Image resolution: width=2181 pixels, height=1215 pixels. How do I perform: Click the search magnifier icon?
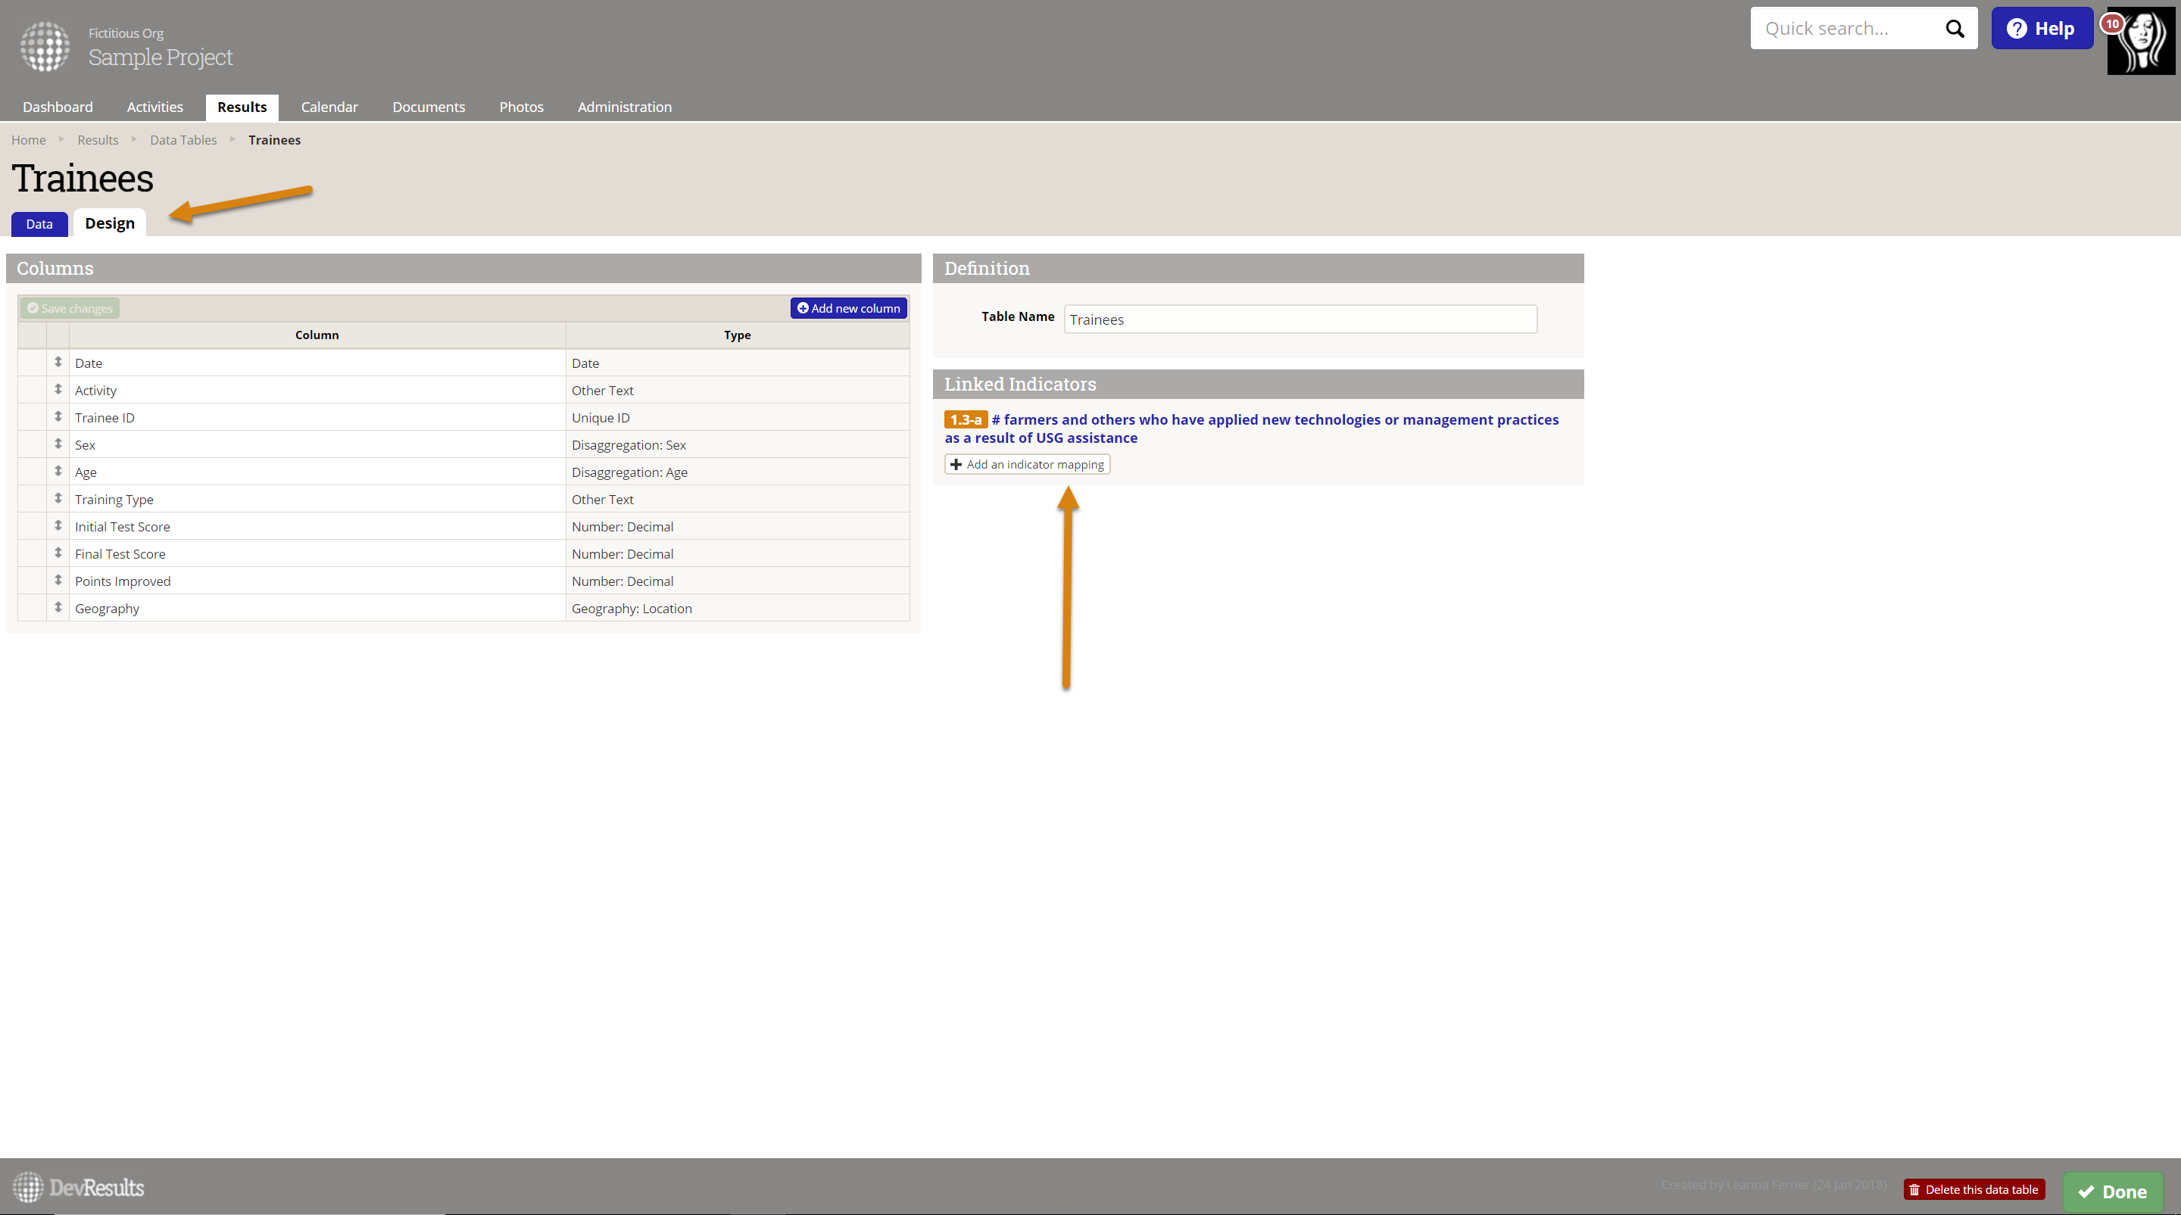pos(1954,29)
